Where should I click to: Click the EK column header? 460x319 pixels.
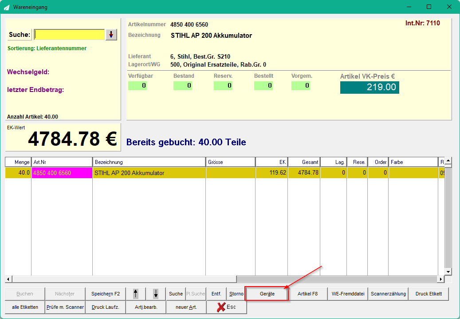pos(271,162)
